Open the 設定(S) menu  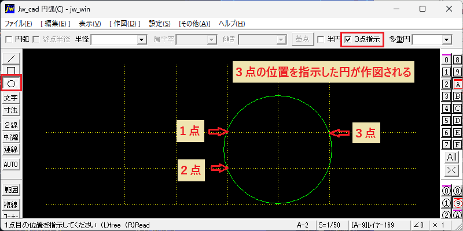pyautogui.click(x=160, y=24)
